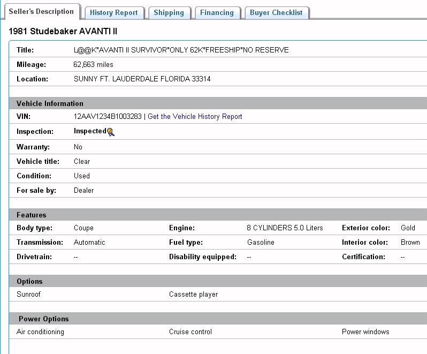Go to the Buyer Checklist tab
The width and height of the screenshot is (427, 354).
pyautogui.click(x=276, y=13)
